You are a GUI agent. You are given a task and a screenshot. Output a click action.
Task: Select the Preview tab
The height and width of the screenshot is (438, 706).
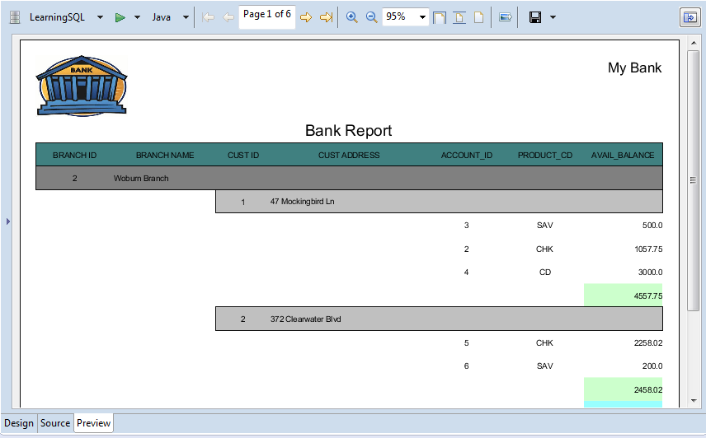pos(94,423)
